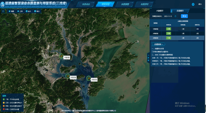Click the user avatar icon
Screen dimensions: 206x113
pyautogui.click(x=193, y=4)
